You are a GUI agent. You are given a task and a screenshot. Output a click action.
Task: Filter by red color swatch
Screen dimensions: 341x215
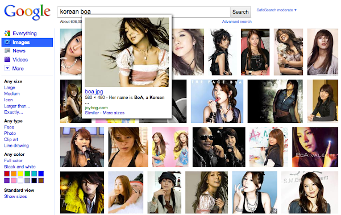point(7,173)
